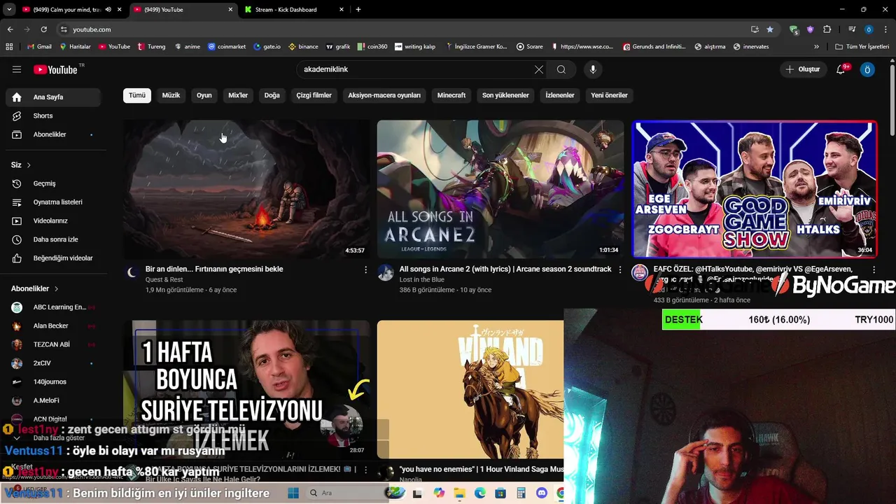The width and height of the screenshot is (896, 504).
Task: Open Beğendiğim videolar in the sidebar
Action: [53, 258]
